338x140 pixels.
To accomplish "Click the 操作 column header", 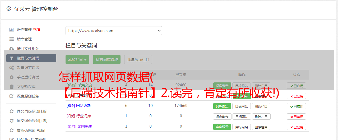I will (242, 75).
